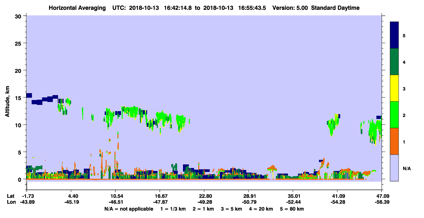Click legend text 'N/A = not applicable'
Viewport: 424px width, 218px height.
(129, 209)
